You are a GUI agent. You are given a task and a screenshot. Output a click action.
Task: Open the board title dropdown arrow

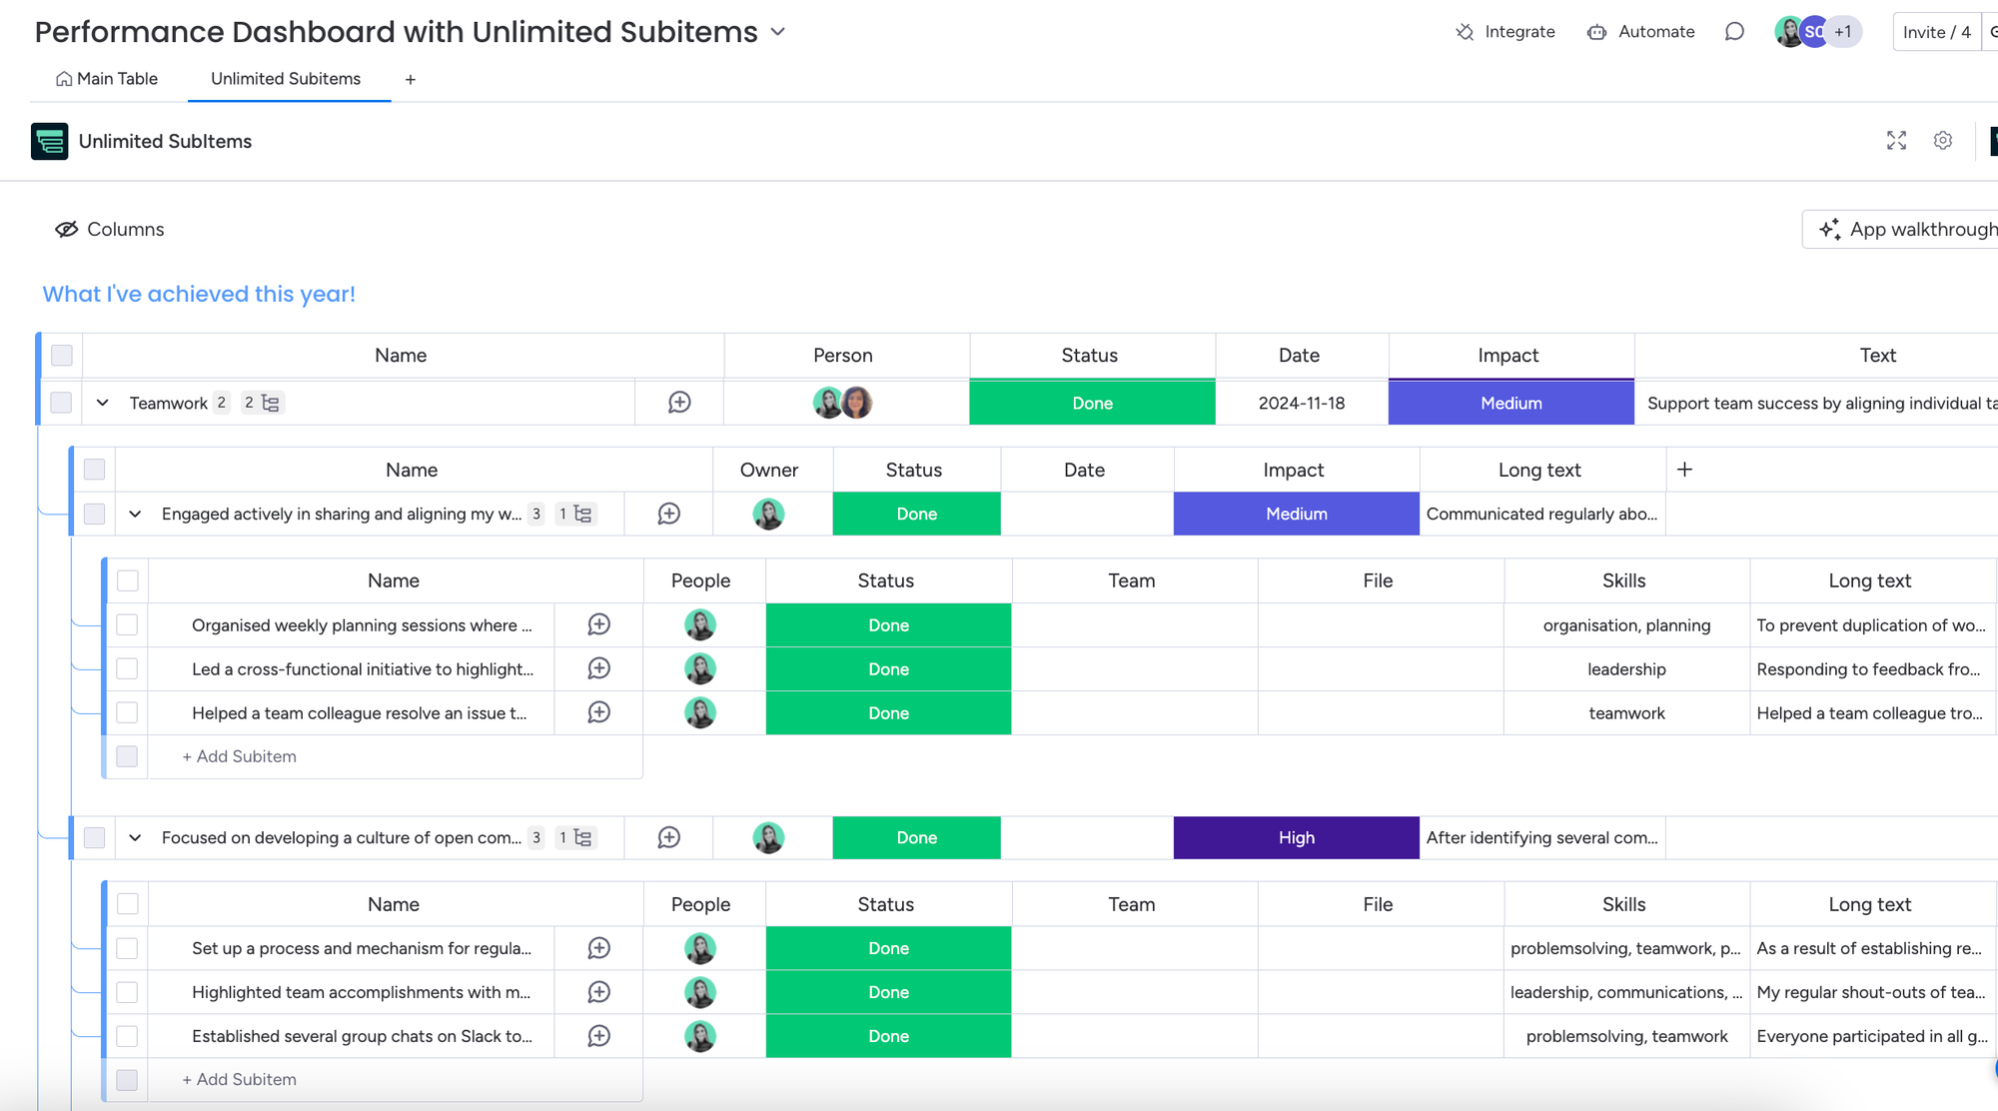[778, 32]
